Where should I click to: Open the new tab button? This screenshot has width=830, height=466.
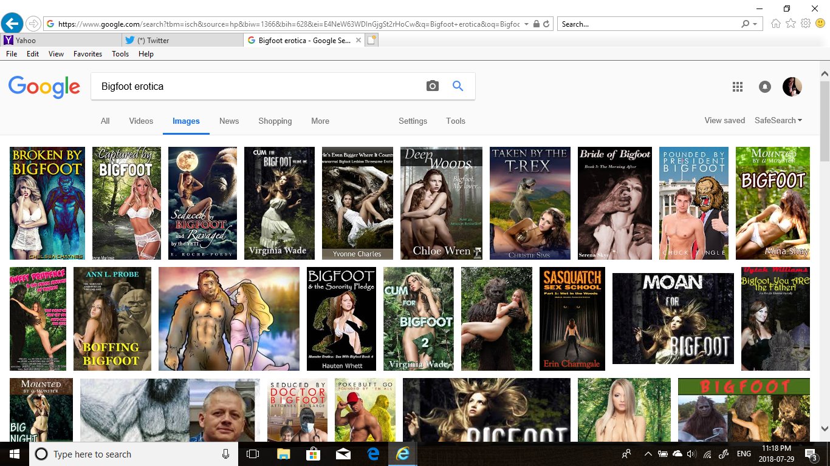click(x=372, y=40)
